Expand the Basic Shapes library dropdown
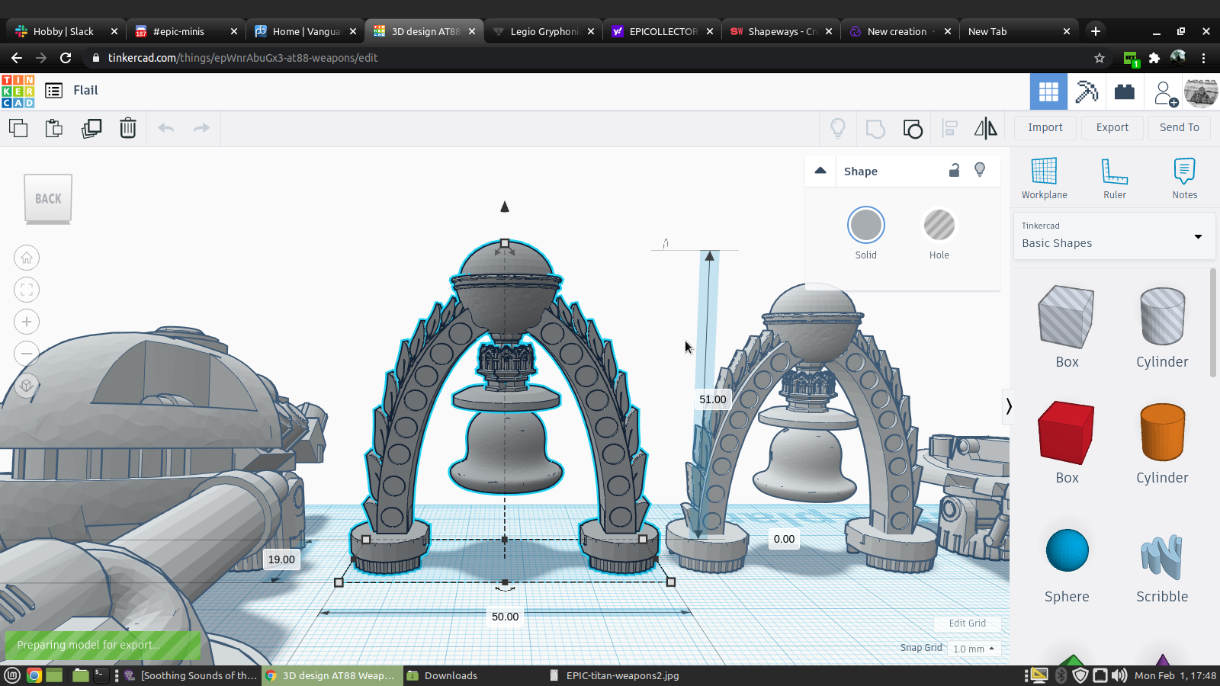Image resolution: width=1220 pixels, height=686 pixels. coord(1198,236)
